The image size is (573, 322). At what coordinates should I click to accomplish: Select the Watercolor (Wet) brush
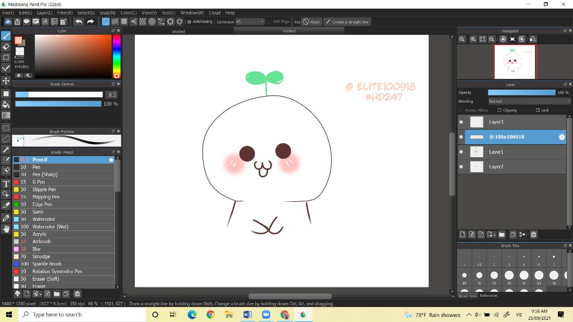click(x=64, y=227)
